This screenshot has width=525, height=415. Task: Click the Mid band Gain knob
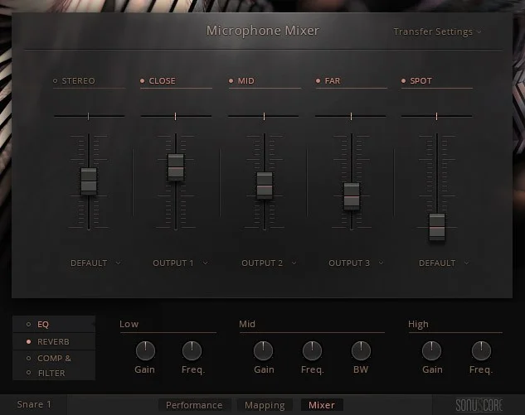[x=264, y=350]
